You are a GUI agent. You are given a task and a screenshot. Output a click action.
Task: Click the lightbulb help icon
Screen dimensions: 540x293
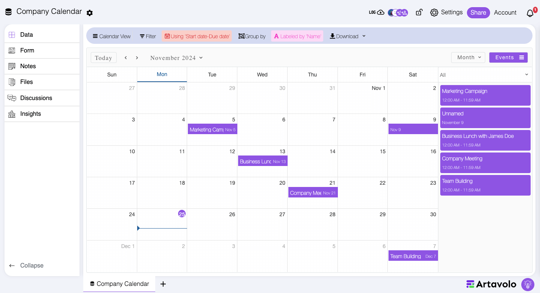click(x=528, y=284)
